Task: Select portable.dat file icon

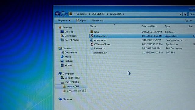Action: [92, 53]
